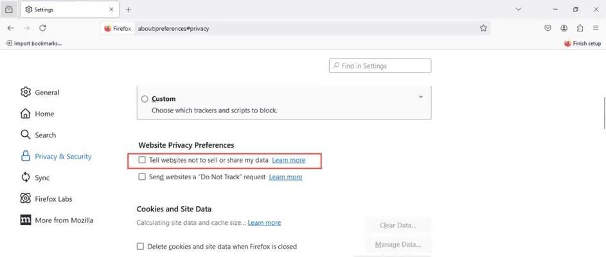Open the list all tabs dropdown arrow
Image resolution: width=606 pixels, height=257 pixels.
[519, 9]
